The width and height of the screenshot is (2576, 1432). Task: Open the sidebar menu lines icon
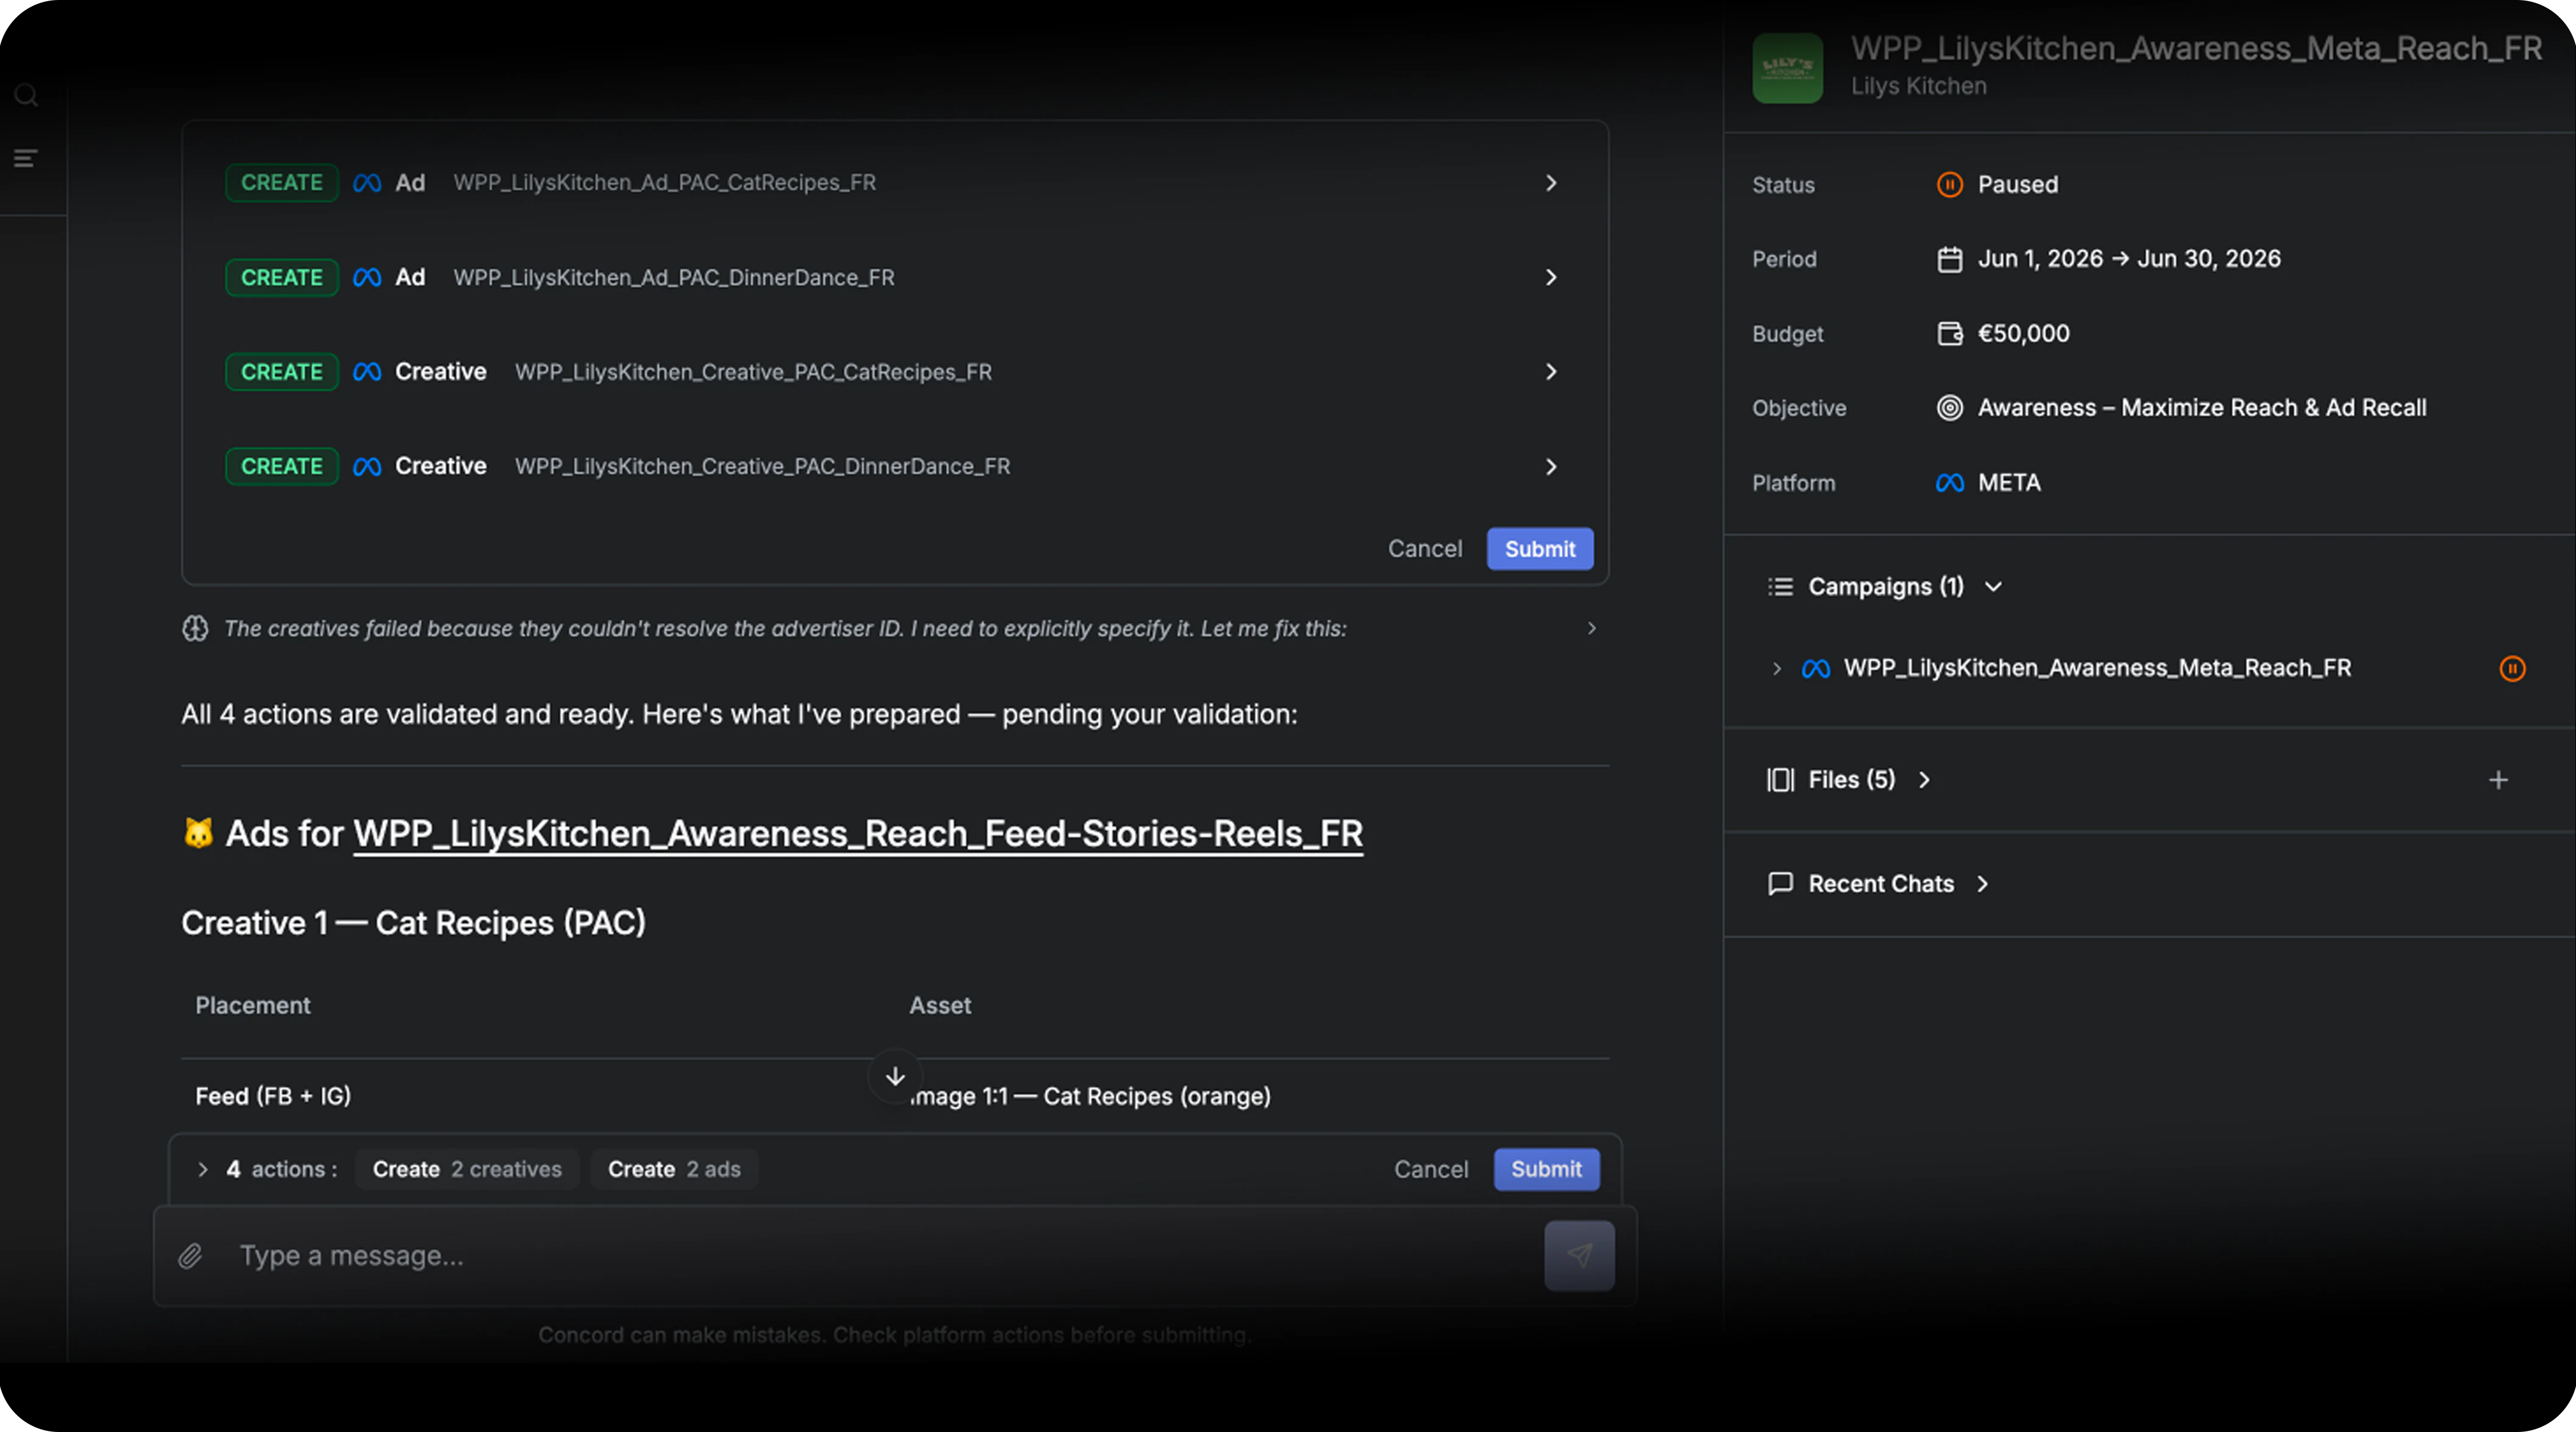point(26,158)
